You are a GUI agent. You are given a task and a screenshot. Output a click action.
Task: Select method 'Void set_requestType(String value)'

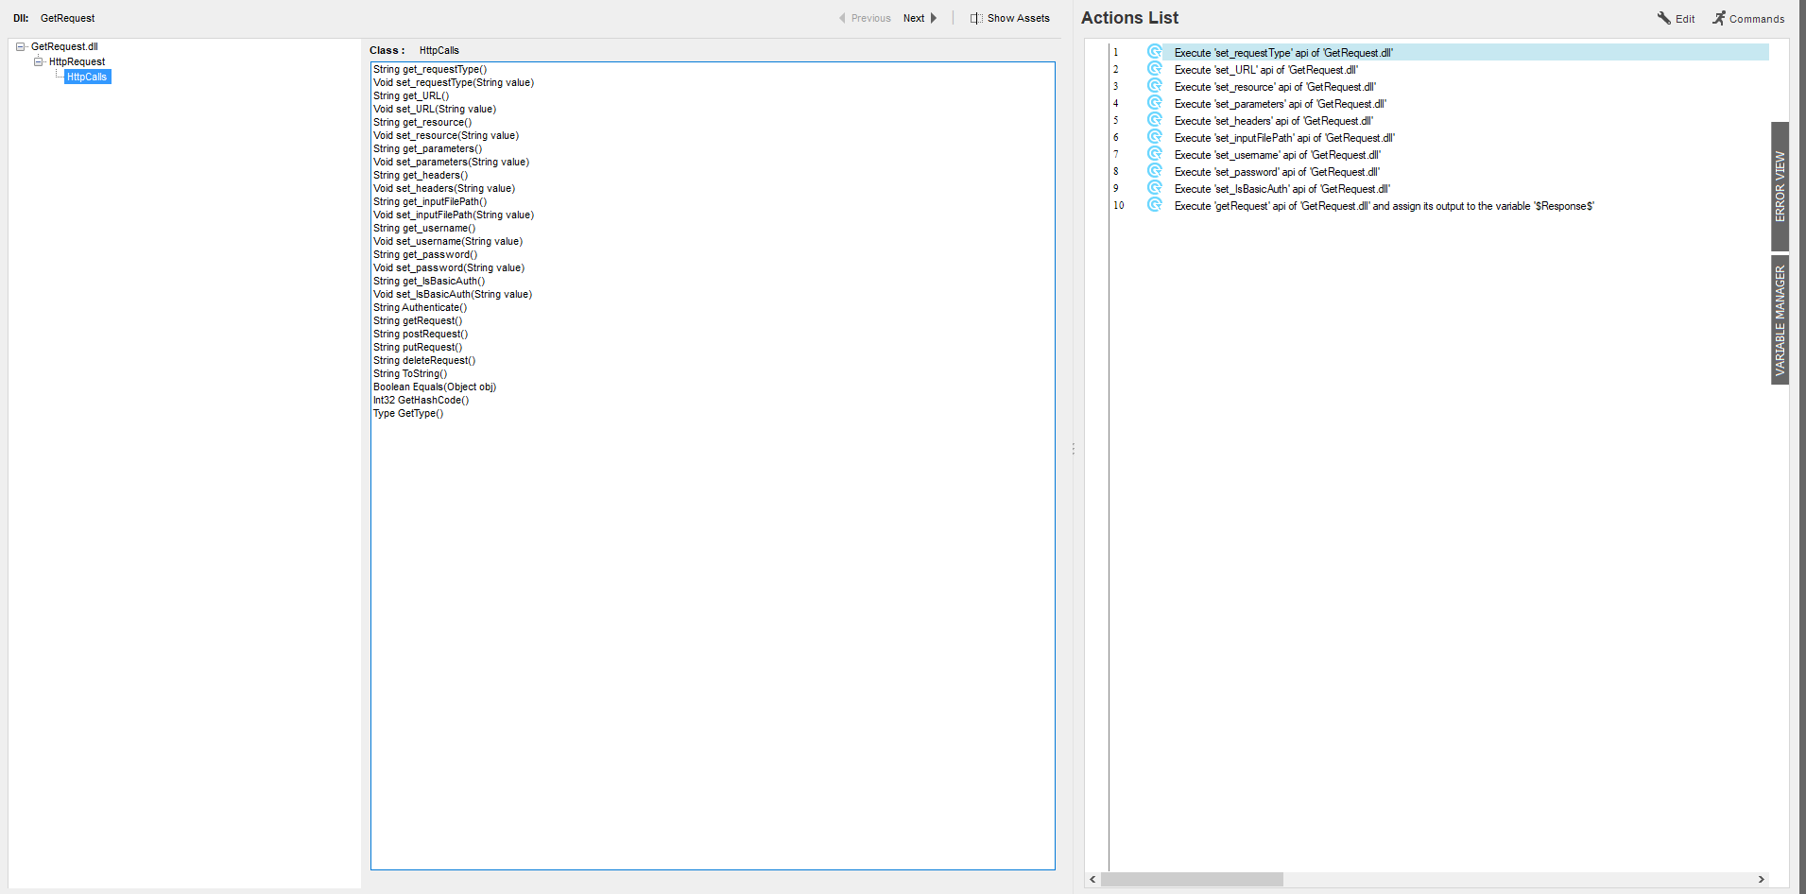pyautogui.click(x=454, y=82)
